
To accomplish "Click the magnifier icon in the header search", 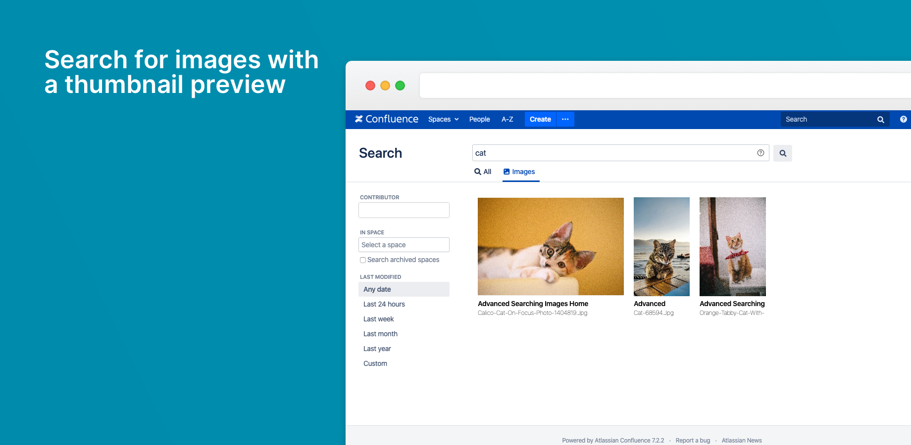I will [881, 120].
